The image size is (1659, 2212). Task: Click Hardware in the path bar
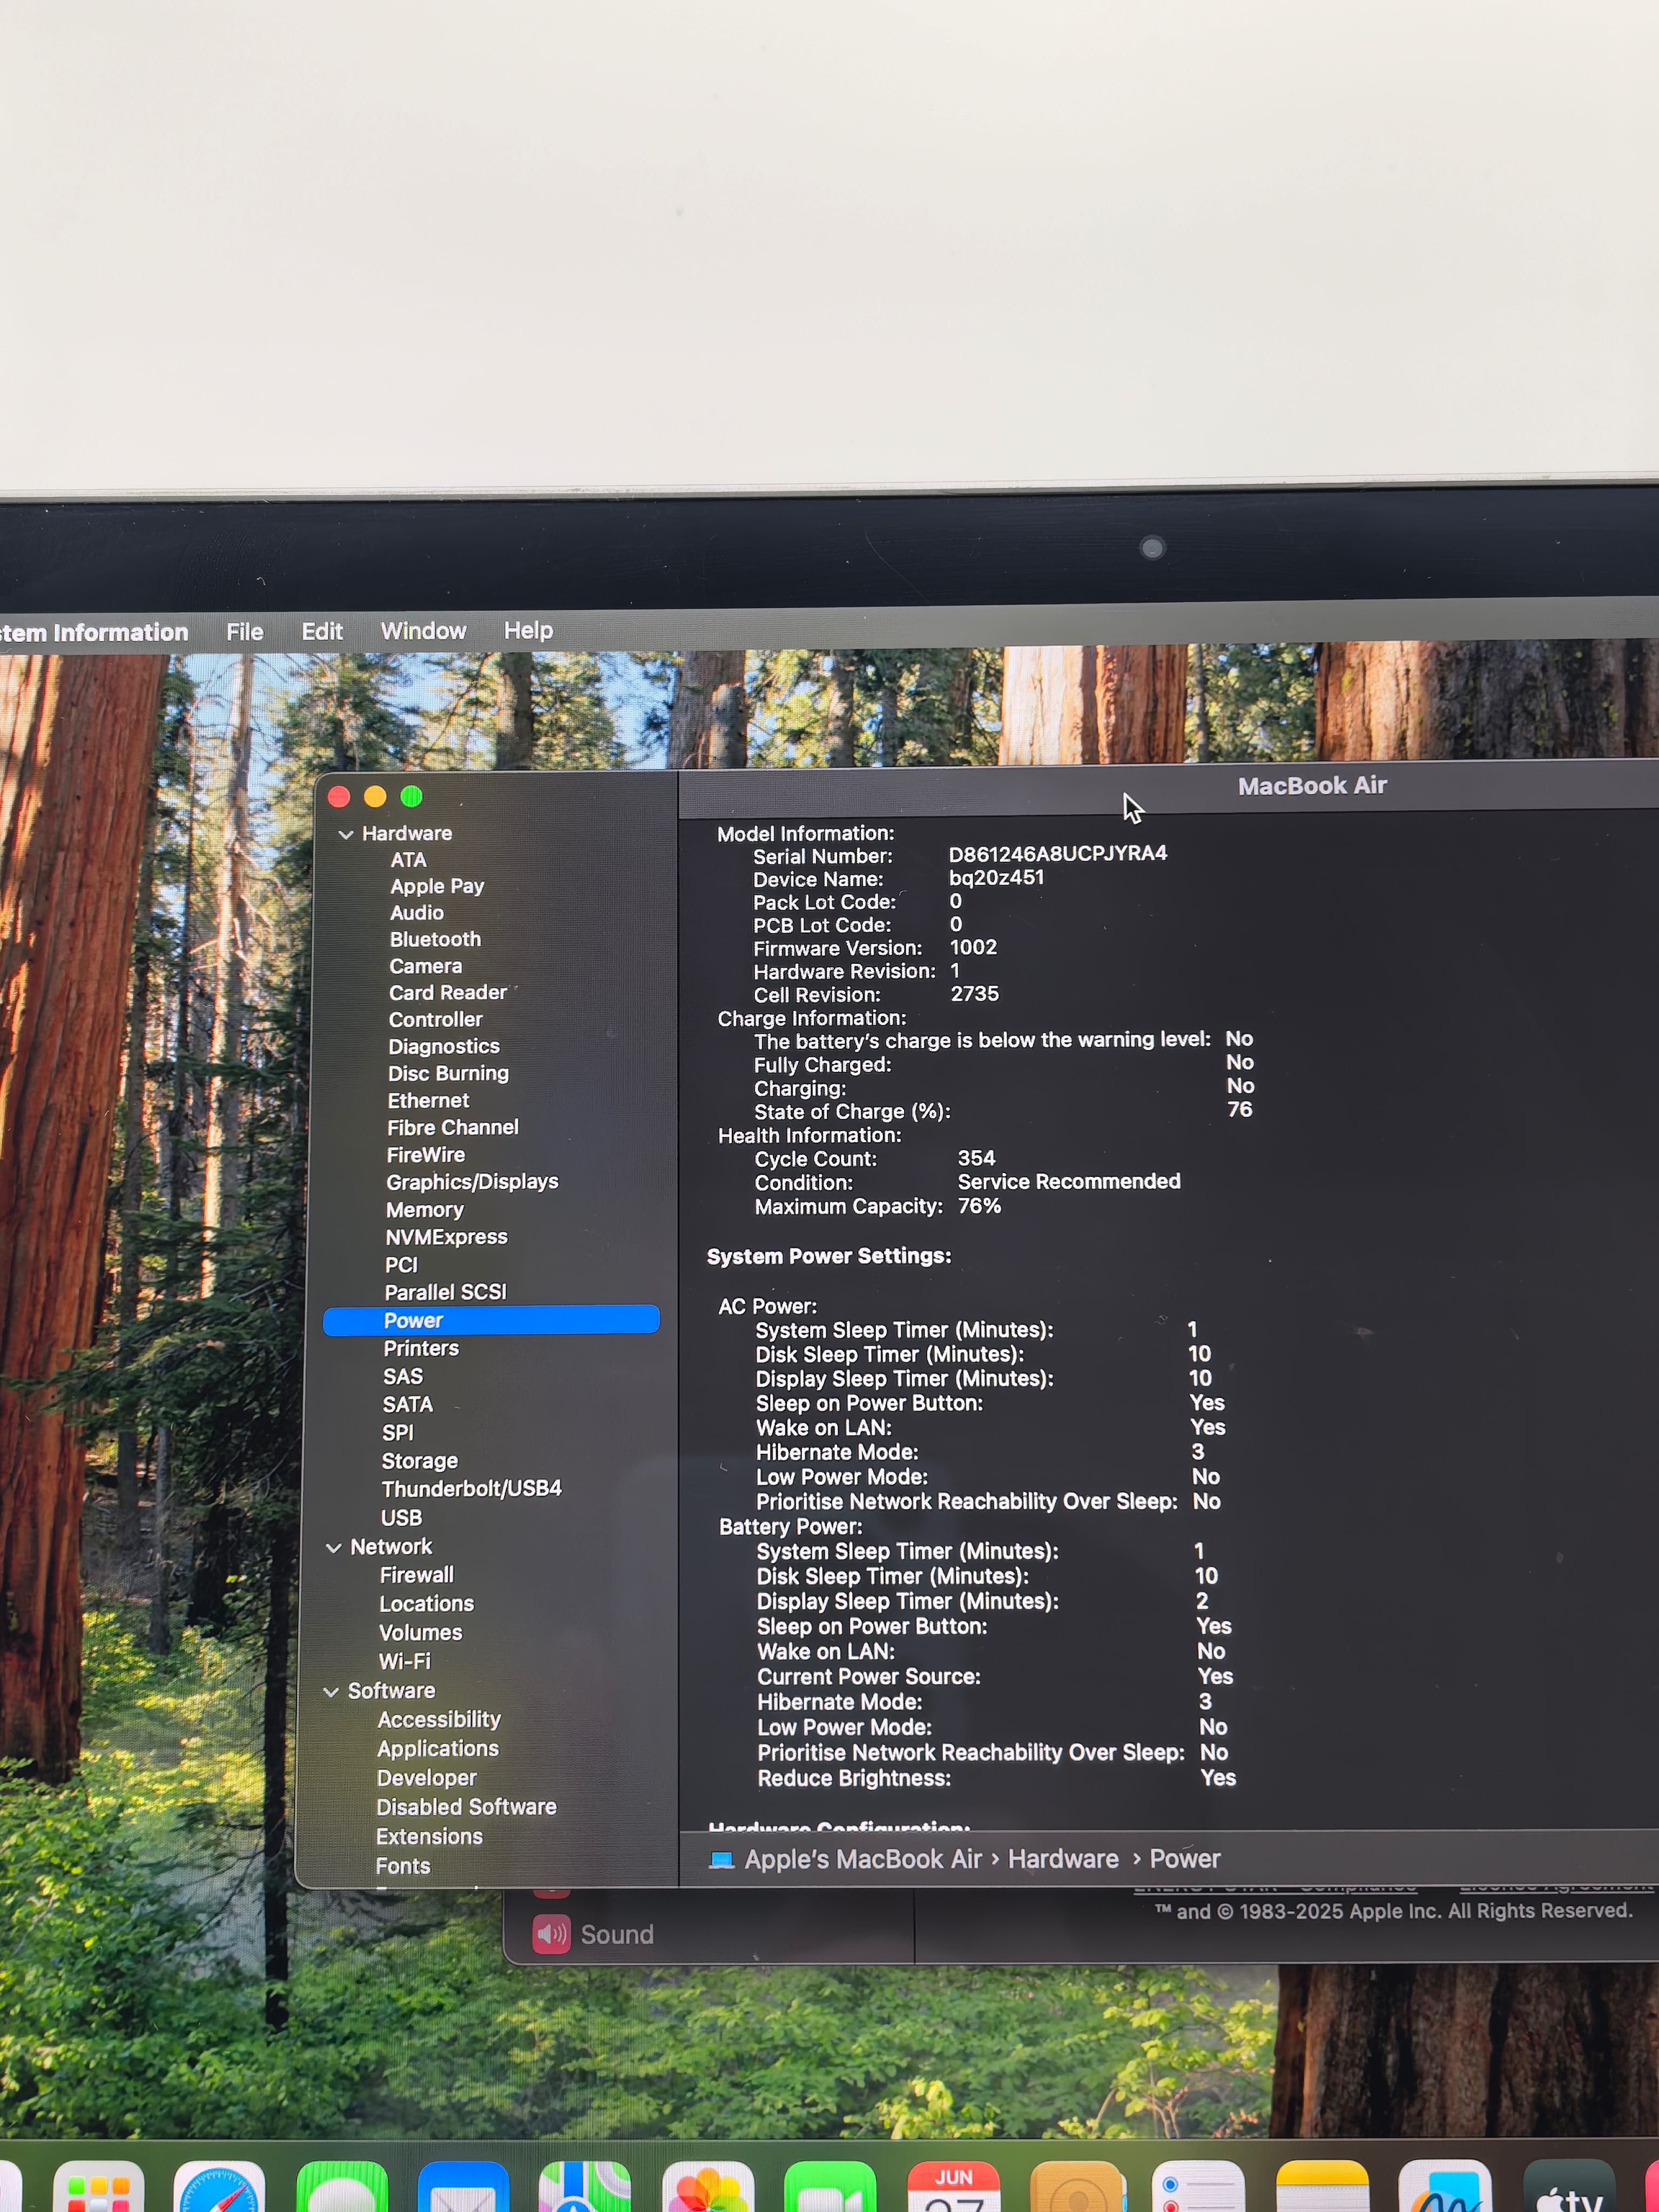coord(1063,1859)
